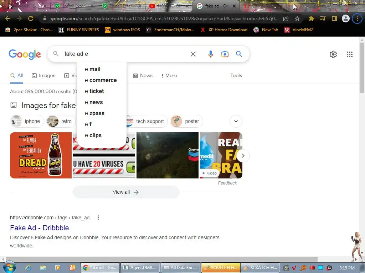The width and height of the screenshot is (365, 273).
Task: Switch to the 'Agent.DMR...' taskbar window
Action: point(140,268)
